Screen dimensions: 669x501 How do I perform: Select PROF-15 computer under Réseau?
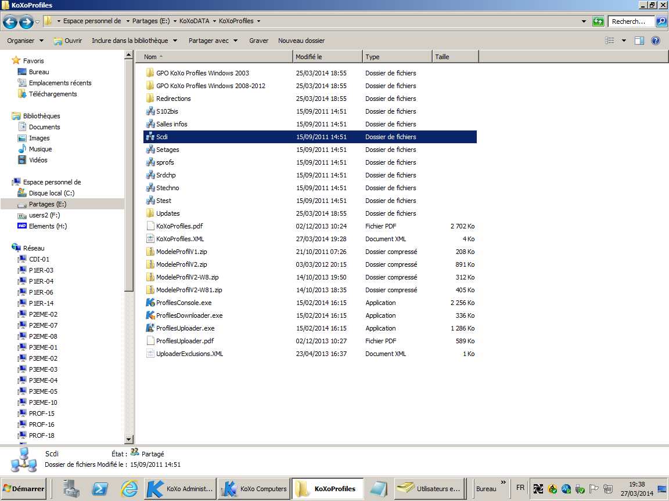tap(41, 413)
